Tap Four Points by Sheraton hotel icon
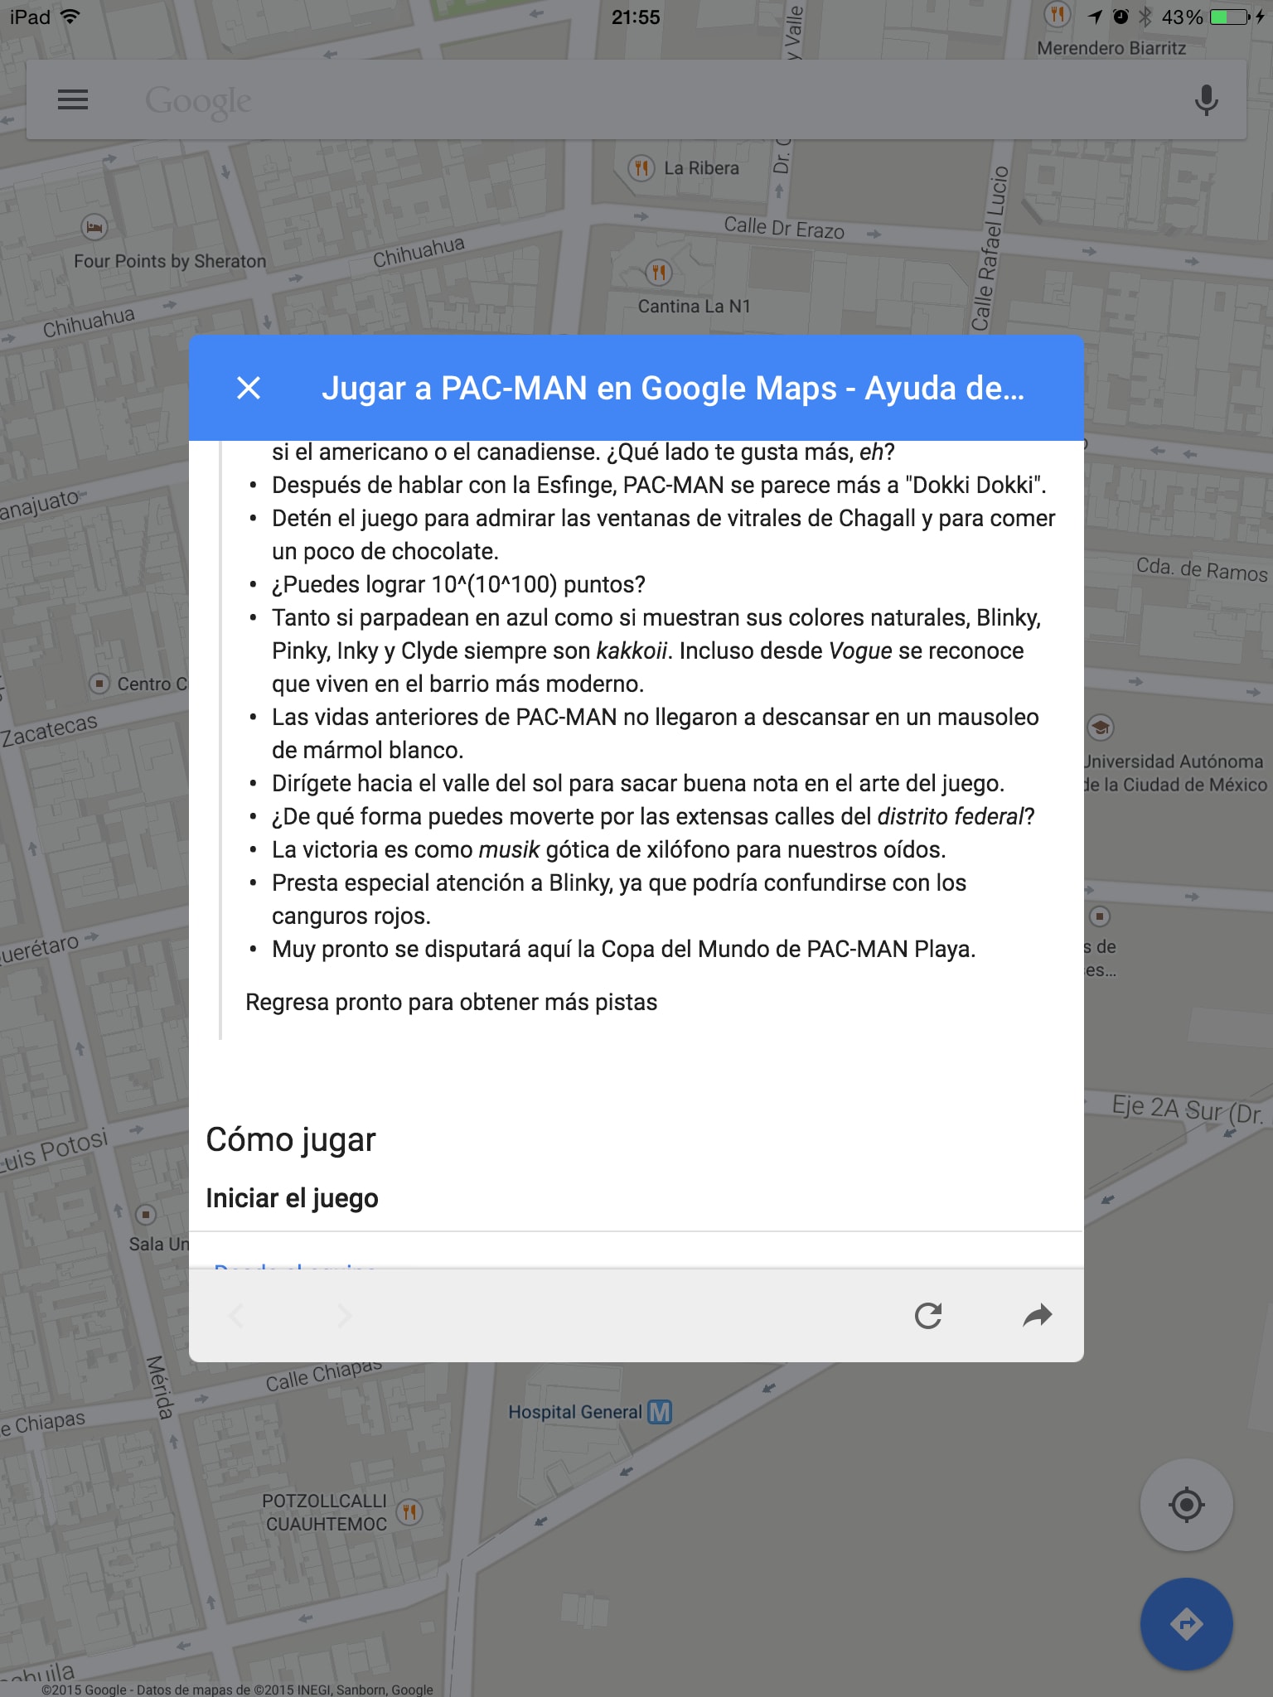 click(x=94, y=226)
